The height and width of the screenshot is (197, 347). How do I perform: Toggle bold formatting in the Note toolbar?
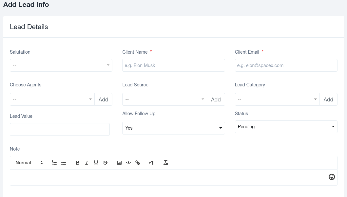pos(78,163)
